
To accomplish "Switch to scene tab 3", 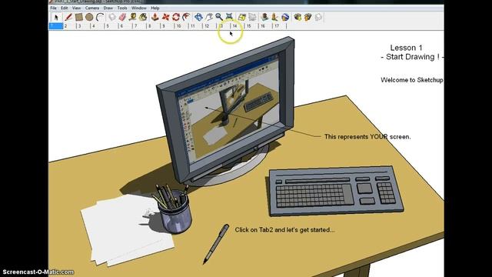I will (84, 26).
